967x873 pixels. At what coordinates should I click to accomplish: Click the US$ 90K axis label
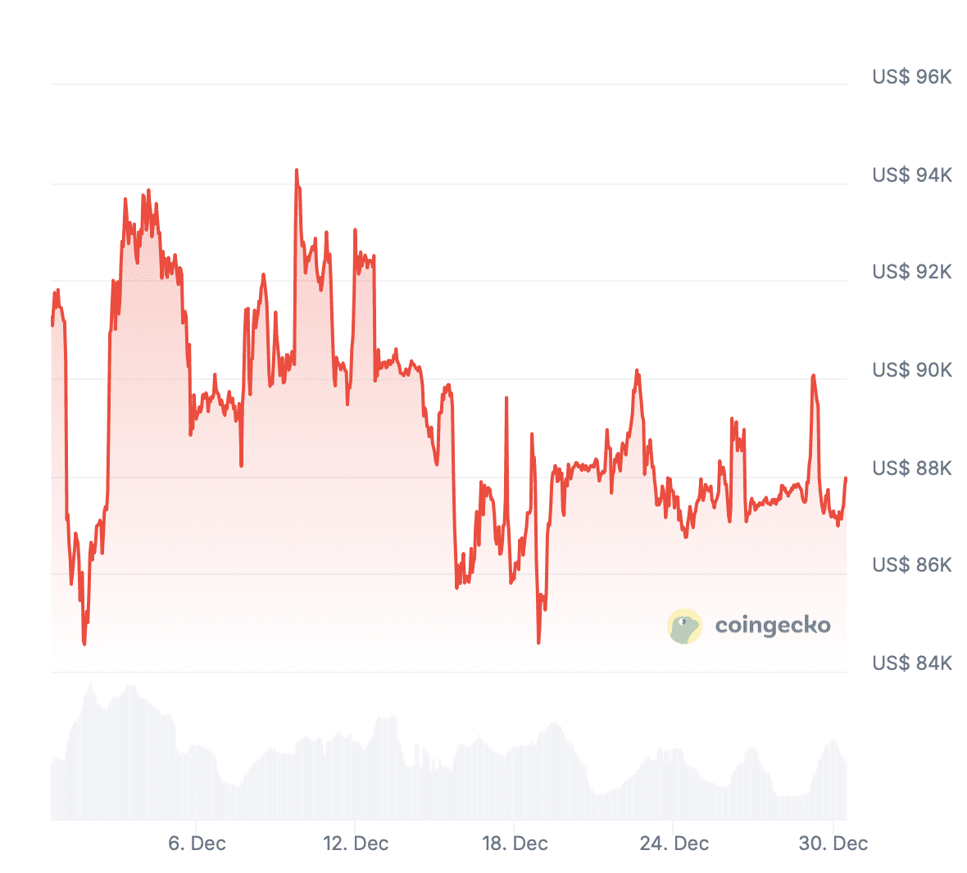911,370
